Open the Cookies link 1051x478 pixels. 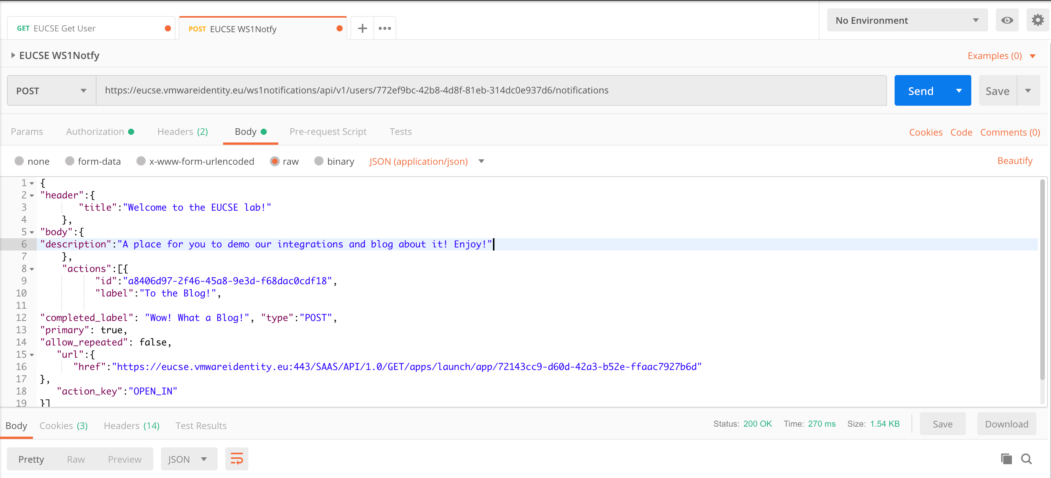pyautogui.click(x=926, y=132)
